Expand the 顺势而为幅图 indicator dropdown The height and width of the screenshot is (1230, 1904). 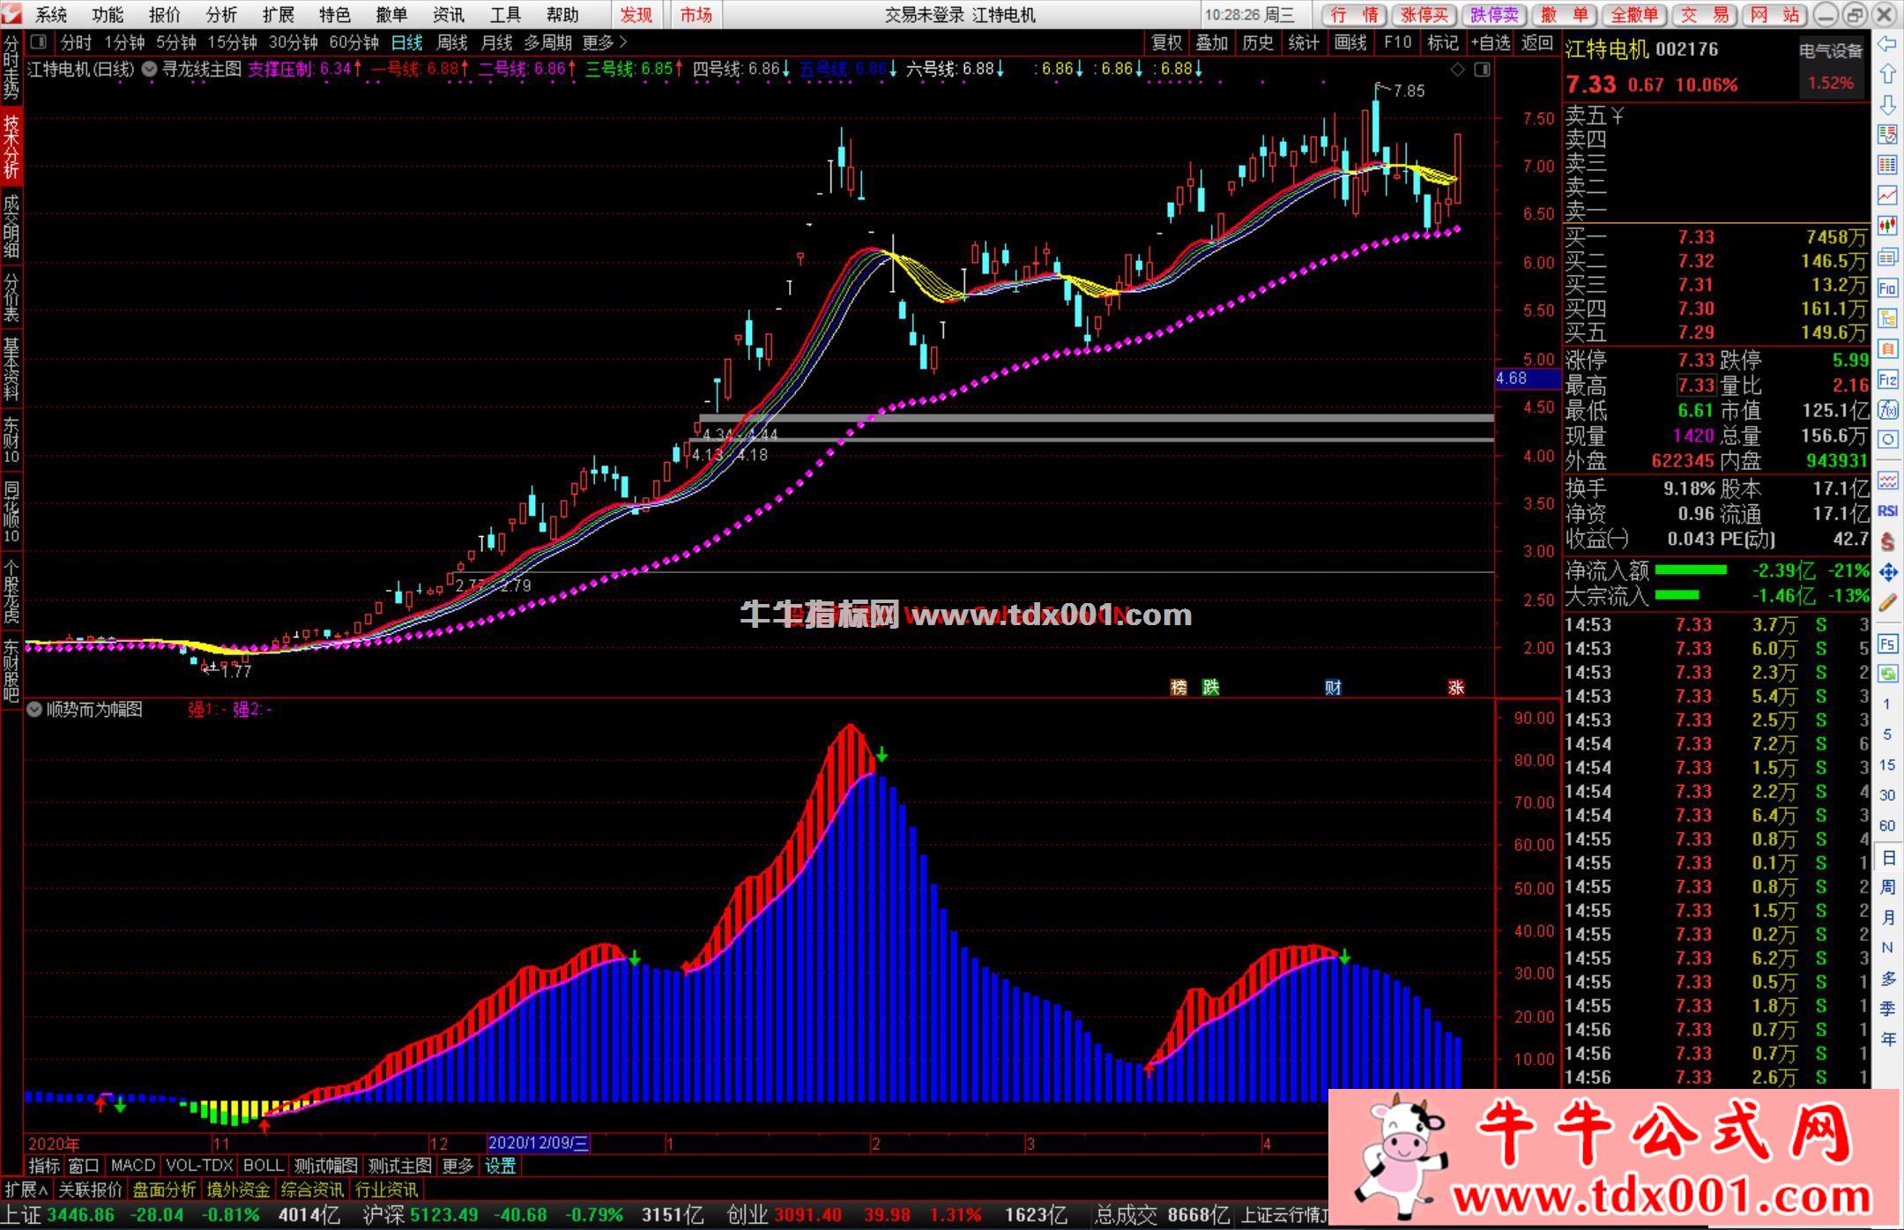33,710
